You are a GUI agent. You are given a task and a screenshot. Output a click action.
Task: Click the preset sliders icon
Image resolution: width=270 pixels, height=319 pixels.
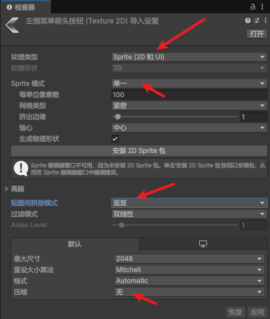tap(257, 20)
